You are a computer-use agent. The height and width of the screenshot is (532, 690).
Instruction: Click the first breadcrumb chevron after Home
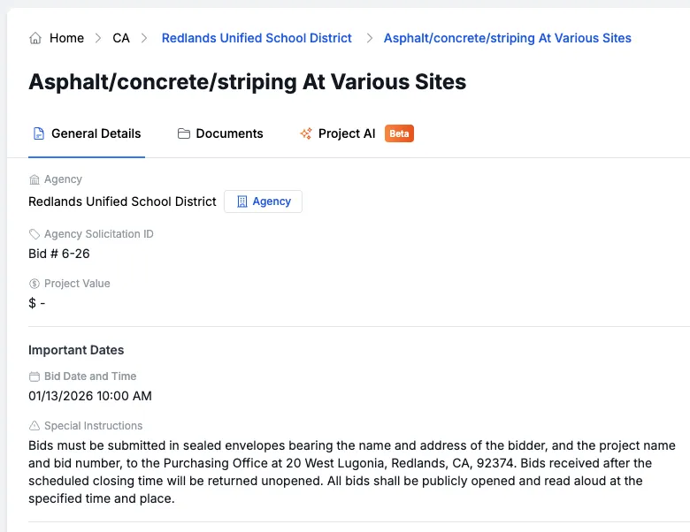click(x=98, y=38)
